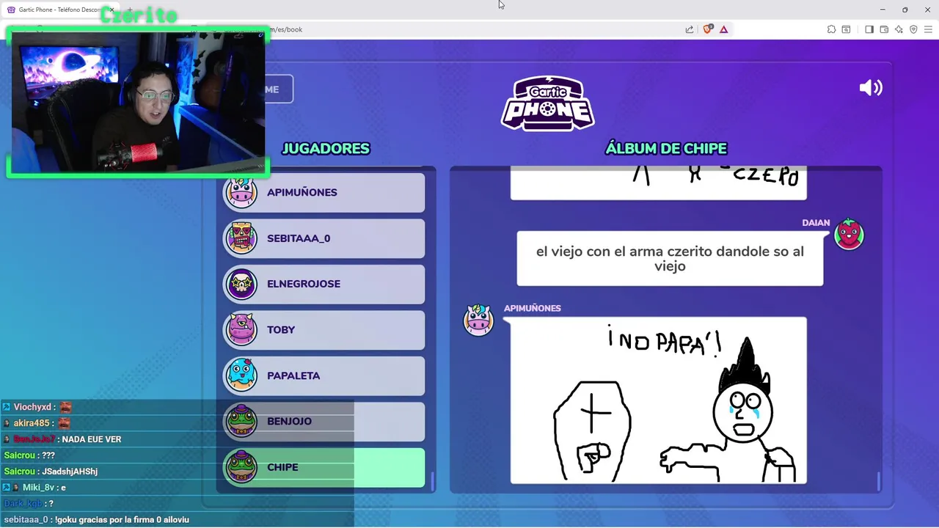
Task: Select the highlighted CHIPE player row
Action: (x=324, y=467)
